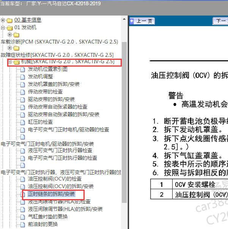Image resolution: width=228 pixels, height=229 pixels.
Task: Open 故障症状检修[SKYACTIV-G] section
Action: pos(57,55)
